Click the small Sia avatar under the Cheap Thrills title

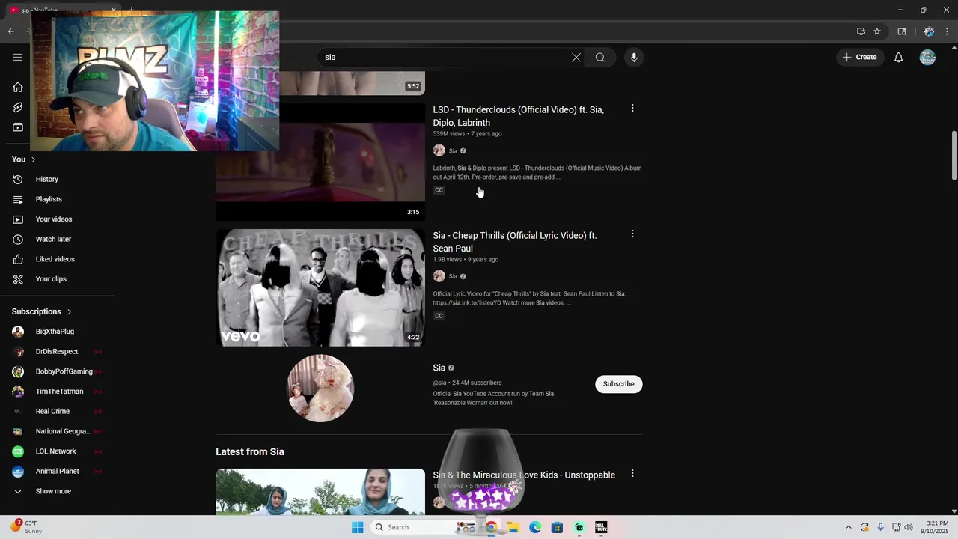coord(439,276)
